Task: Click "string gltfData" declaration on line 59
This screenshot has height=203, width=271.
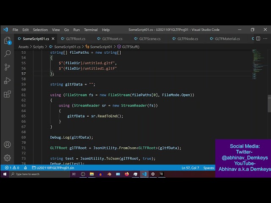Action: 66,85
